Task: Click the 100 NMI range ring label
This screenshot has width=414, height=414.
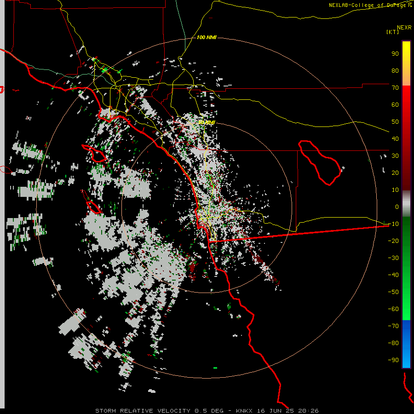Action: (207, 38)
